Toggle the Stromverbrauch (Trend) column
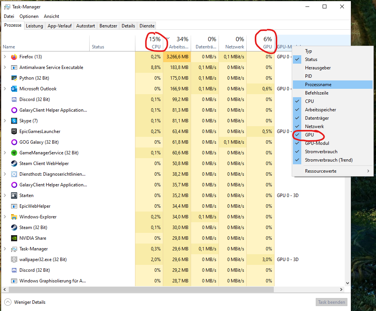Viewport: 376px width, 311px height. coord(328,160)
